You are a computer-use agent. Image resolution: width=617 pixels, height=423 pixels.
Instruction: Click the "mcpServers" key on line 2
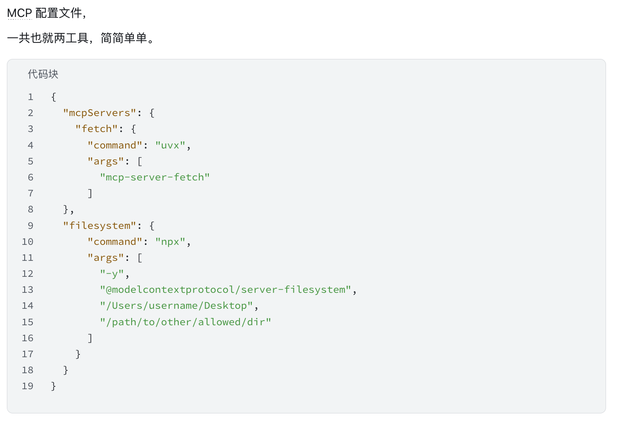click(100, 113)
